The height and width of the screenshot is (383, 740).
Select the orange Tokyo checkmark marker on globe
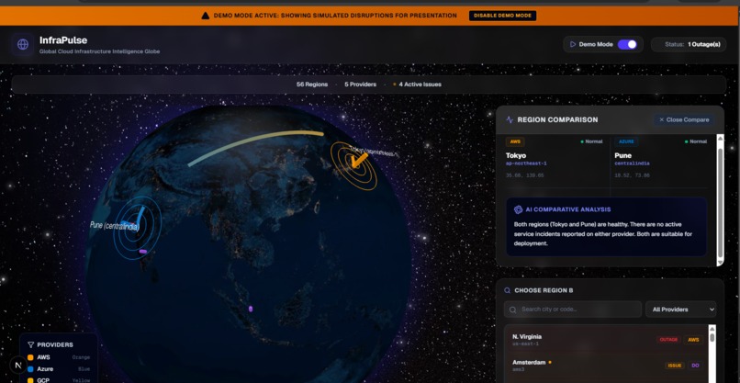(x=358, y=160)
